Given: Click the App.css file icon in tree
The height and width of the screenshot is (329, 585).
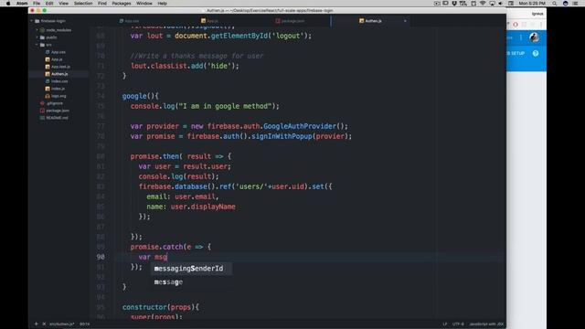Looking at the screenshot, I should pyautogui.click(x=48, y=52).
